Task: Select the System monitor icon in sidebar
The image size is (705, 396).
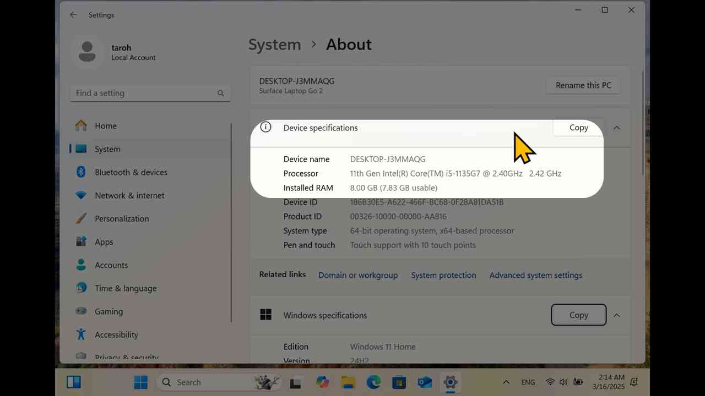Action: tap(81, 149)
